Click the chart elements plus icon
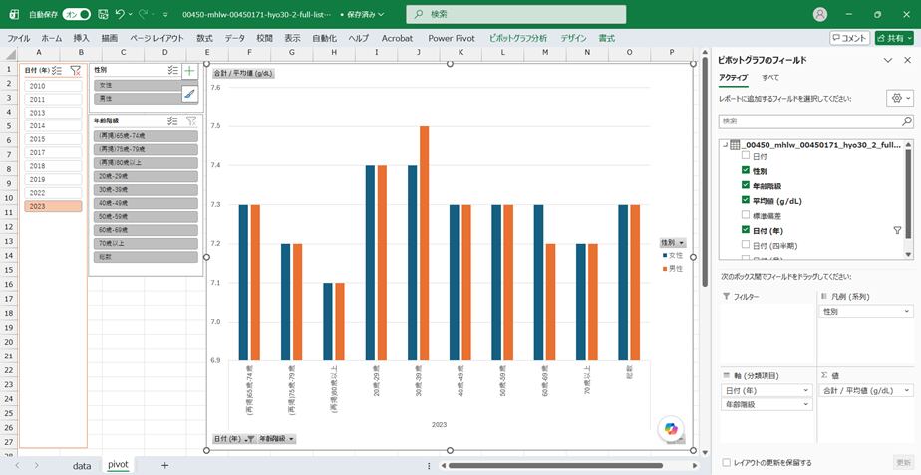921x475 pixels. [x=189, y=71]
